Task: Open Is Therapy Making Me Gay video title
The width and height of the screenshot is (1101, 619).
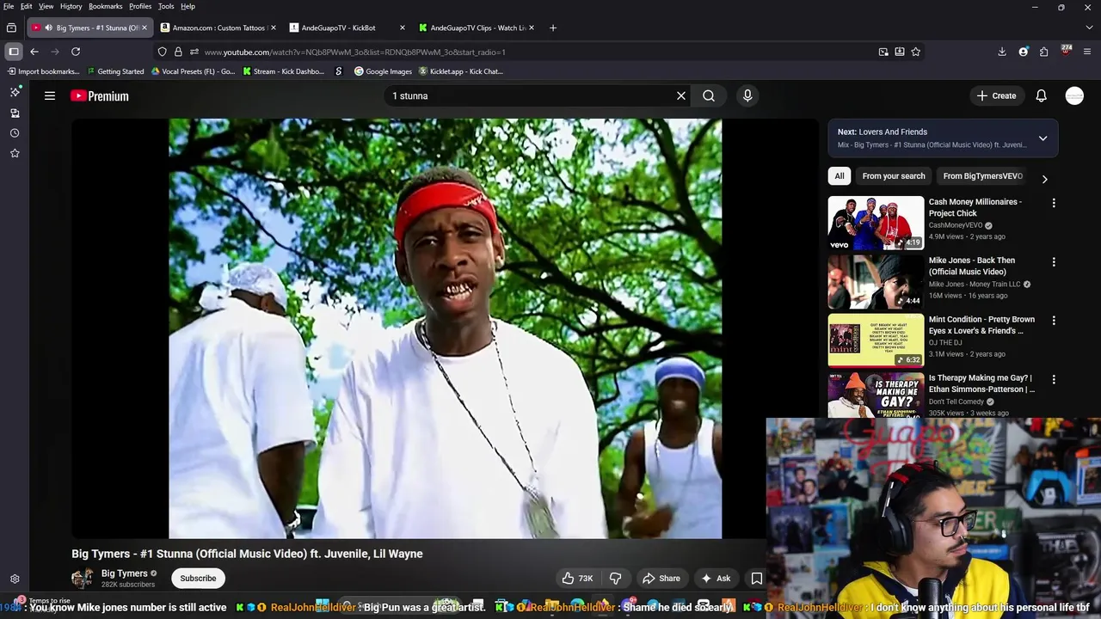Action: 981,383
